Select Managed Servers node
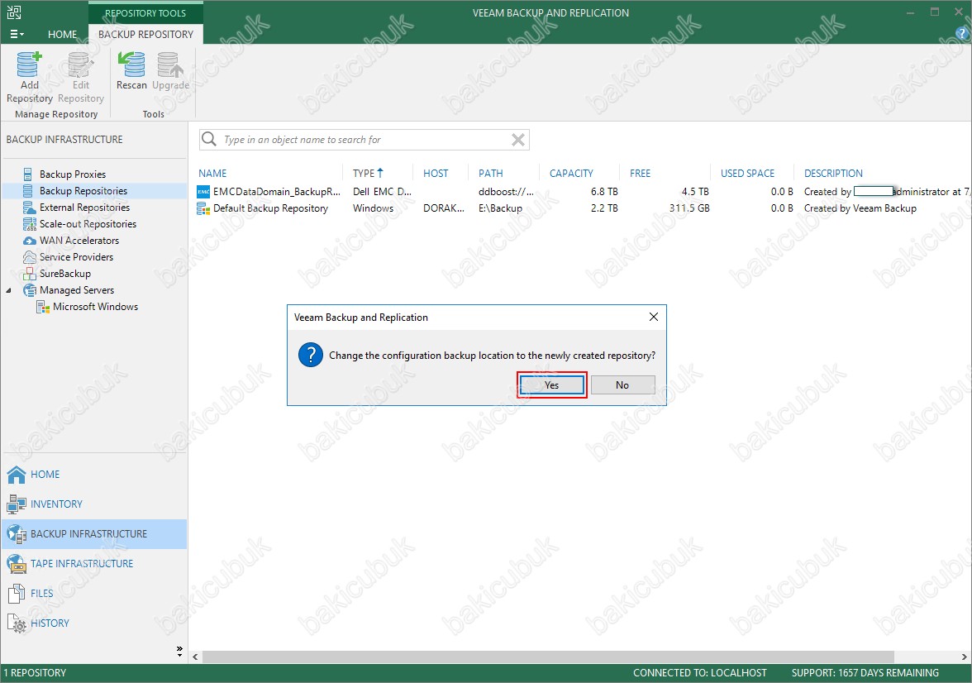The image size is (972, 683). [x=77, y=290]
